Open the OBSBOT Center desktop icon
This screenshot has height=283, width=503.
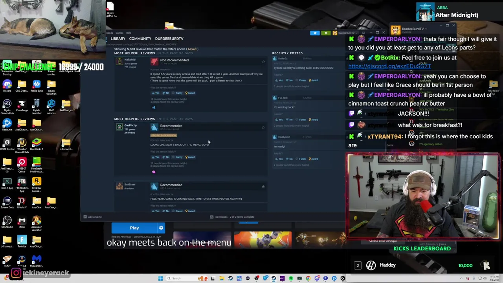pyautogui.click(x=22, y=165)
